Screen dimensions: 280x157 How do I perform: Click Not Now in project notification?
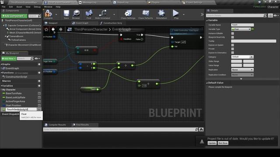tap(223, 143)
